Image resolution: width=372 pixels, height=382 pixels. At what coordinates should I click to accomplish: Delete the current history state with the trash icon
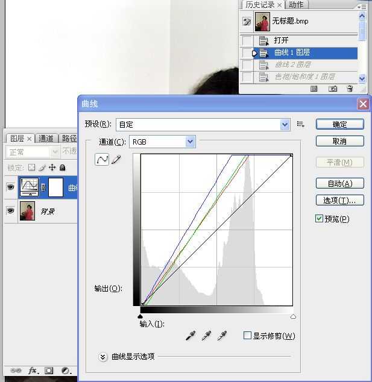350,89
